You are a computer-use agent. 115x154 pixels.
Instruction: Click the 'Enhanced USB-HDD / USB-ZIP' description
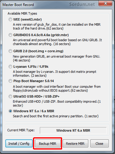tap(57, 104)
